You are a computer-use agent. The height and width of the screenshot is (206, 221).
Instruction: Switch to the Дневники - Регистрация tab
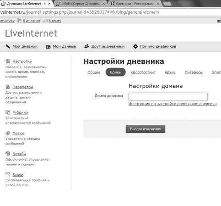tap(135, 4)
